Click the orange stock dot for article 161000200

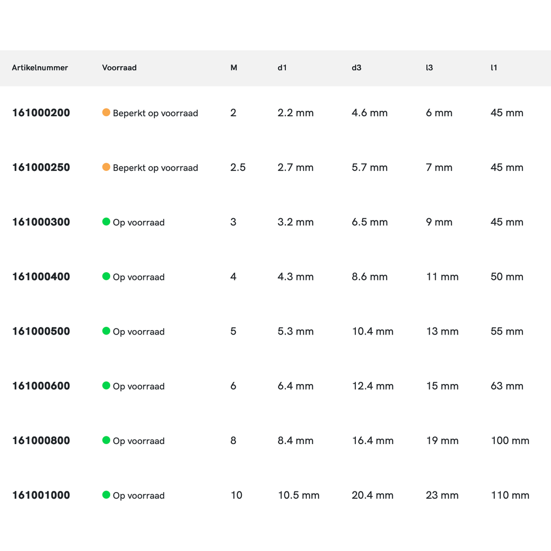click(106, 112)
